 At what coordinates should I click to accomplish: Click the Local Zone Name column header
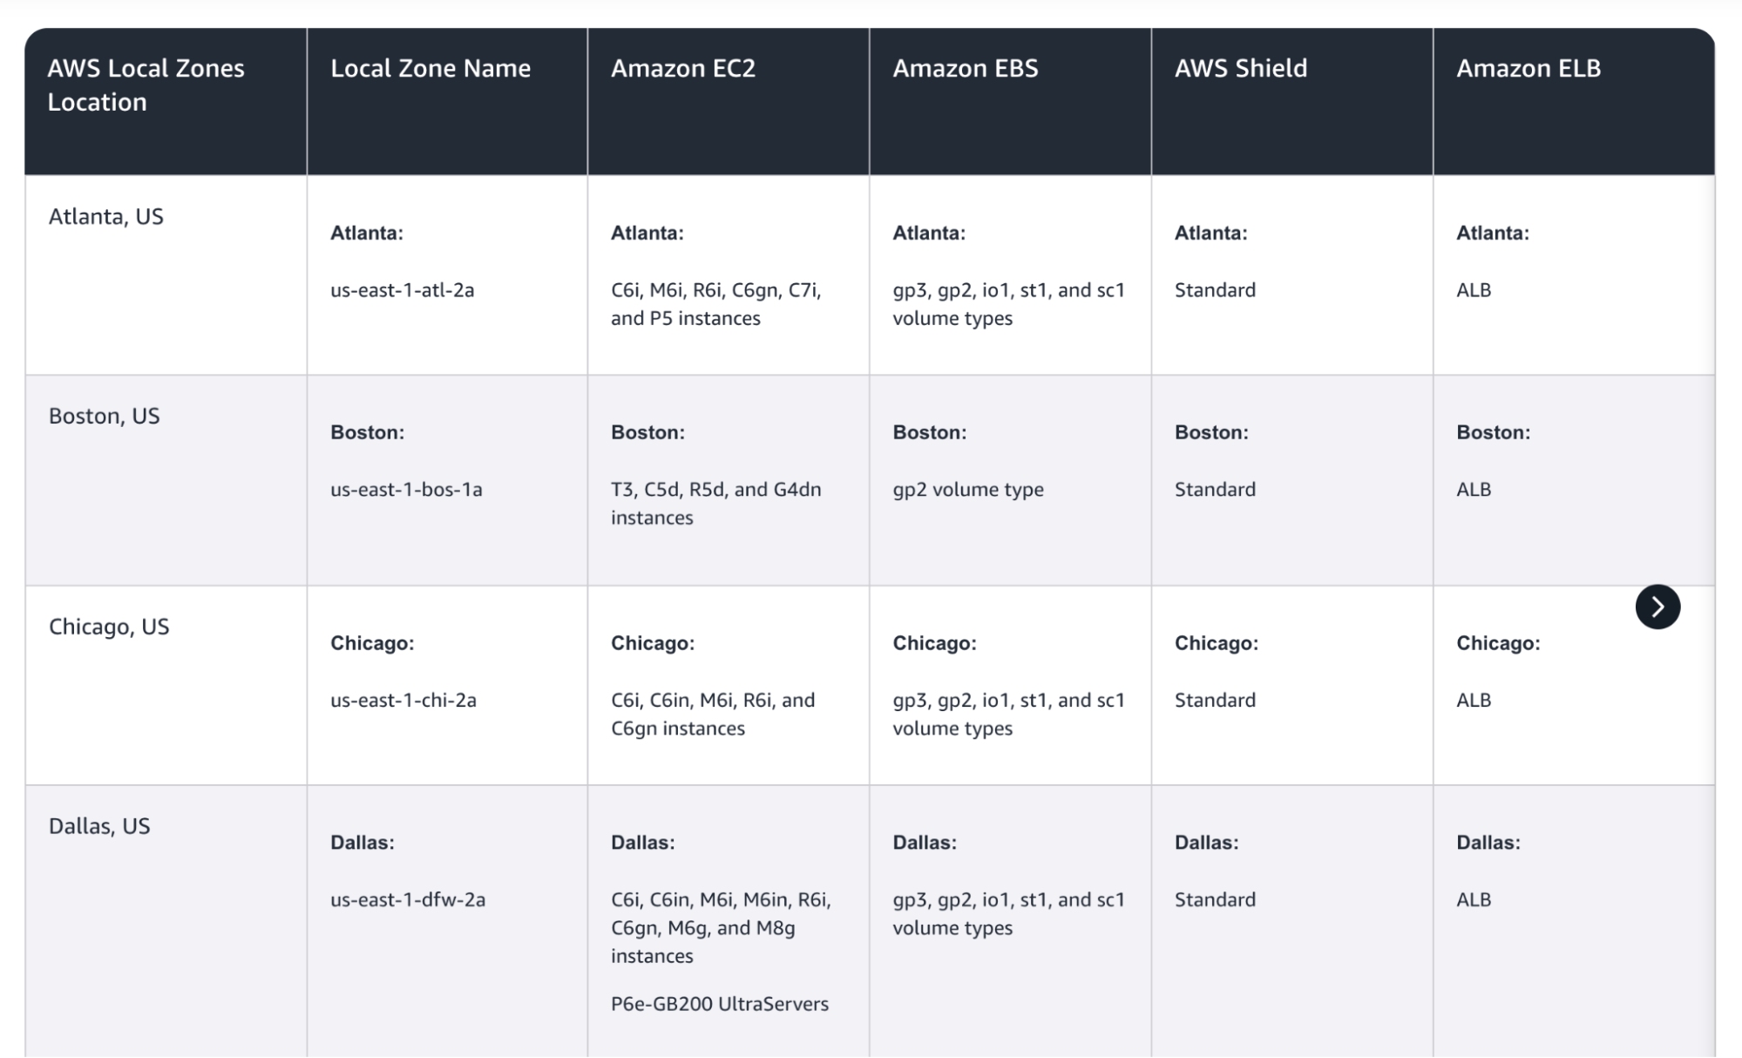(x=430, y=68)
